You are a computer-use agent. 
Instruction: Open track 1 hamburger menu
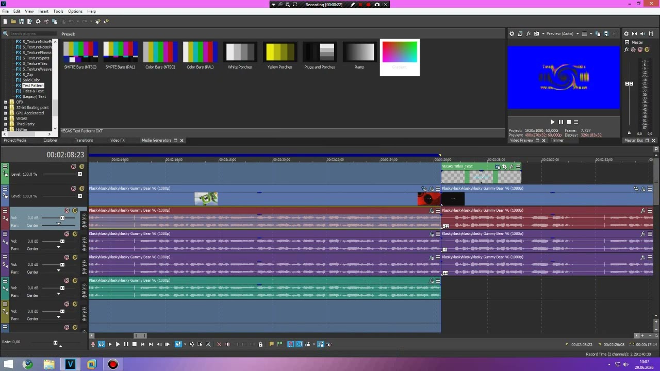[x=5, y=166]
